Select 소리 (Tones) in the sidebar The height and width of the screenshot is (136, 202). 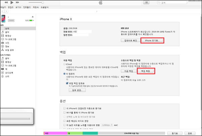pos(7,76)
